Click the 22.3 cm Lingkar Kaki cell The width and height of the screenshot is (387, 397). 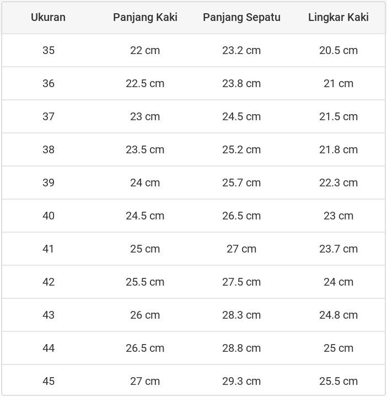(338, 183)
